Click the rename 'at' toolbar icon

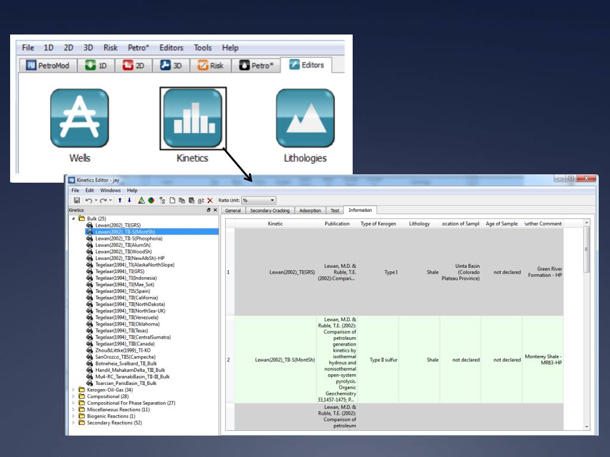point(201,200)
